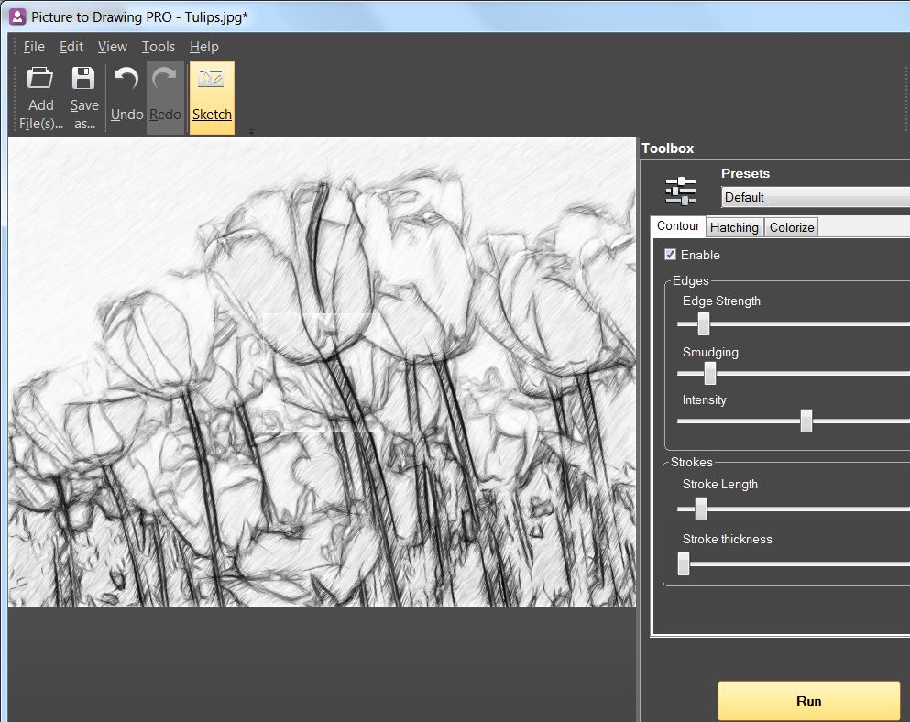The image size is (910, 722).
Task: Switch to the Colorize tab
Action: [791, 227]
